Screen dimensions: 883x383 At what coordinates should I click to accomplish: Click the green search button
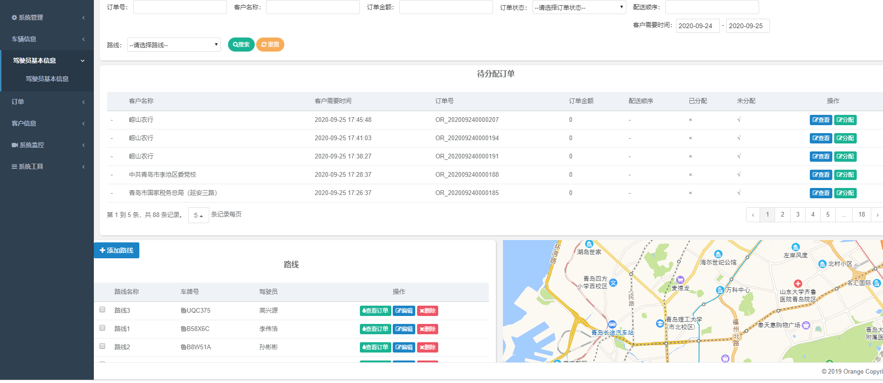pos(241,45)
